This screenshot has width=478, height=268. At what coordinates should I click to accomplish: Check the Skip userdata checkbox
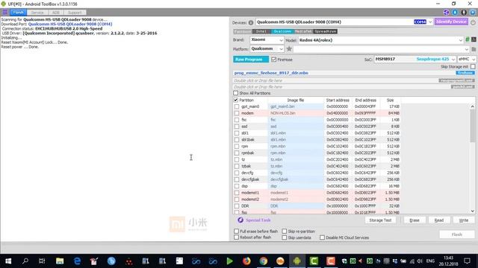pyautogui.click(x=285, y=237)
